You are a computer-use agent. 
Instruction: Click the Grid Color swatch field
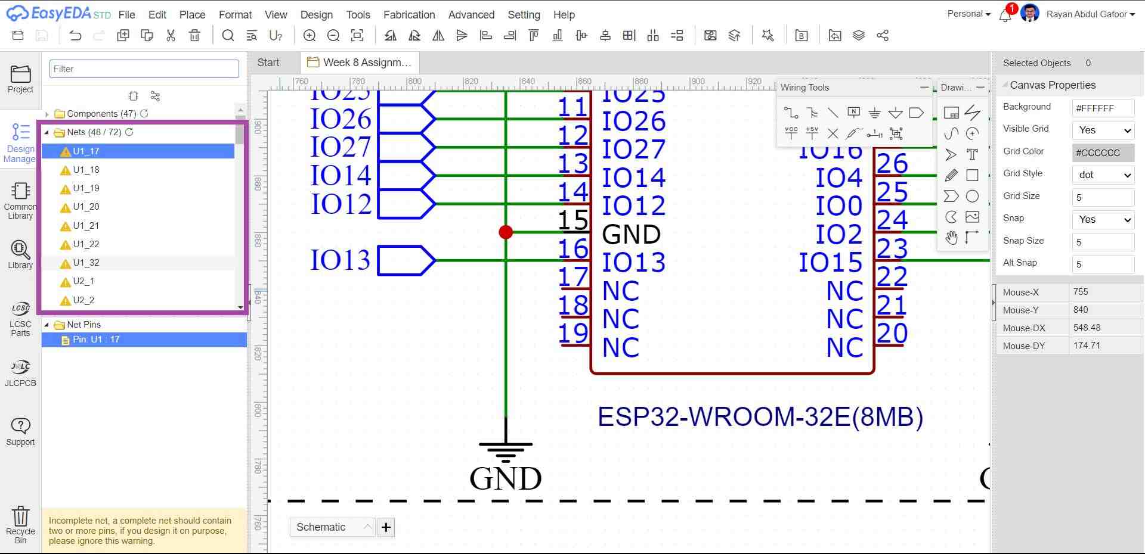pyautogui.click(x=1103, y=152)
